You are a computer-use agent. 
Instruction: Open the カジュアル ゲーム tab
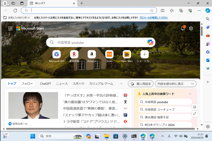click(x=101, y=84)
